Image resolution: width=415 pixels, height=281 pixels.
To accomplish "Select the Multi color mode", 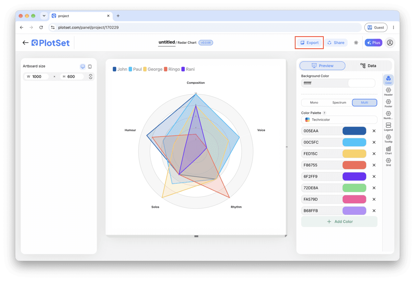I will pyautogui.click(x=365, y=103).
